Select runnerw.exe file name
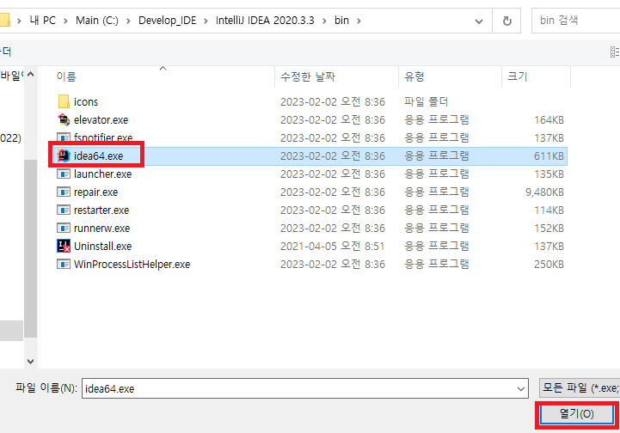 click(101, 229)
